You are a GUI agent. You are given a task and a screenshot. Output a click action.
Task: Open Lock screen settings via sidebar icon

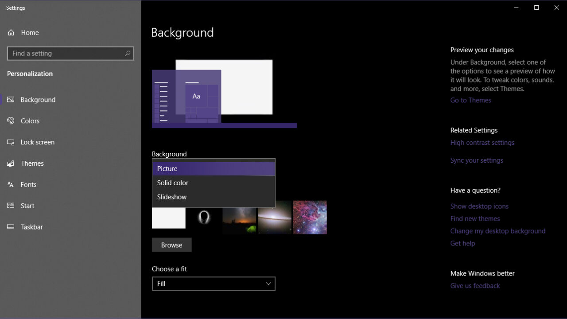(x=10, y=142)
